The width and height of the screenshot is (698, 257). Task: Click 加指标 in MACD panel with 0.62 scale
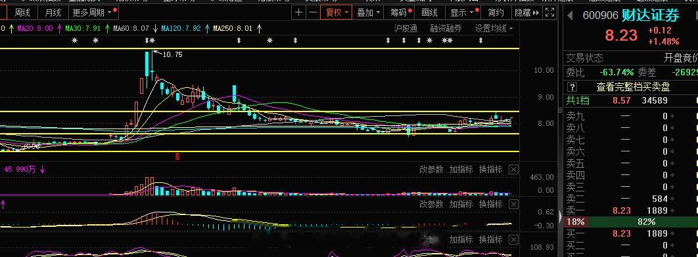[x=461, y=204]
